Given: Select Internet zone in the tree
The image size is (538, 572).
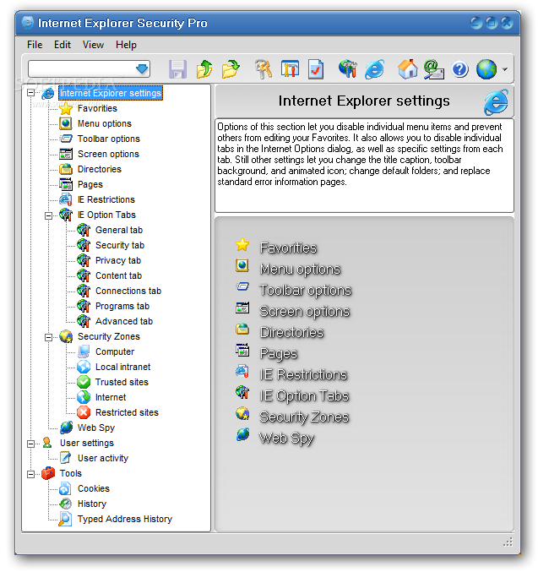Looking at the screenshot, I should coord(111,398).
